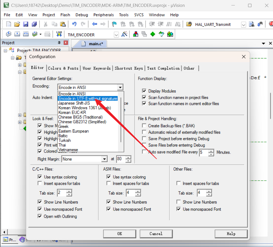The height and width of the screenshot is (247, 273).
Task: Undo the last edit via toolbar icon
Action: [x=74, y=24]
